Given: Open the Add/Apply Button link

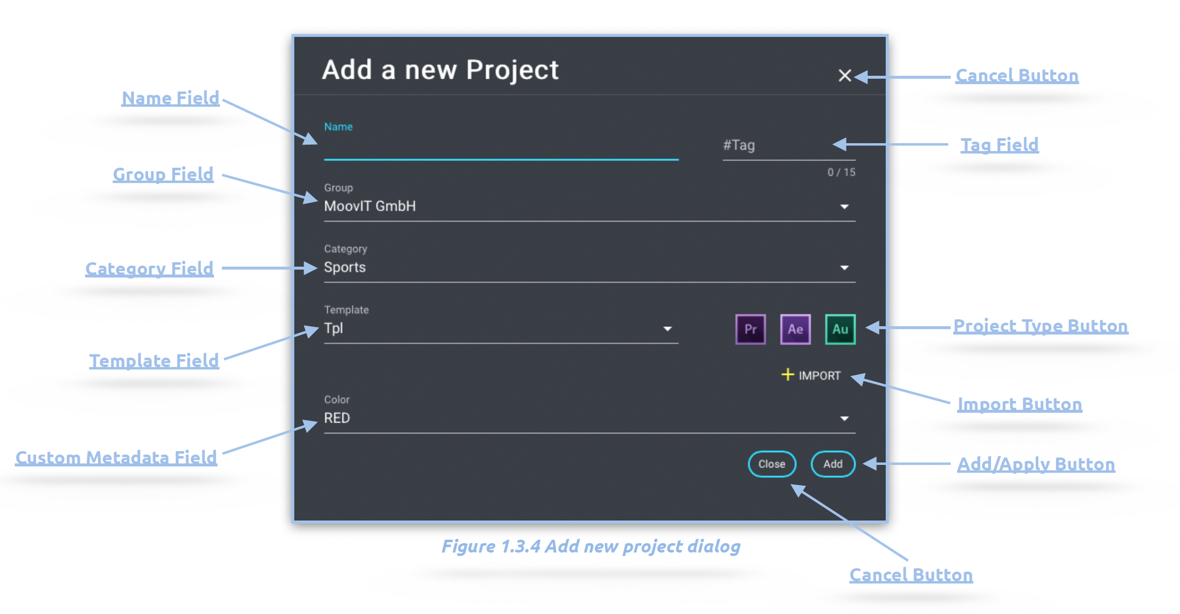Looking at the screenshot, I should (1036, 464).
